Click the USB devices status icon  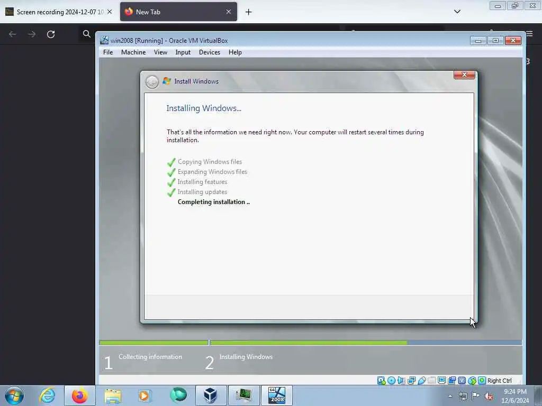[x=422, y=381]
